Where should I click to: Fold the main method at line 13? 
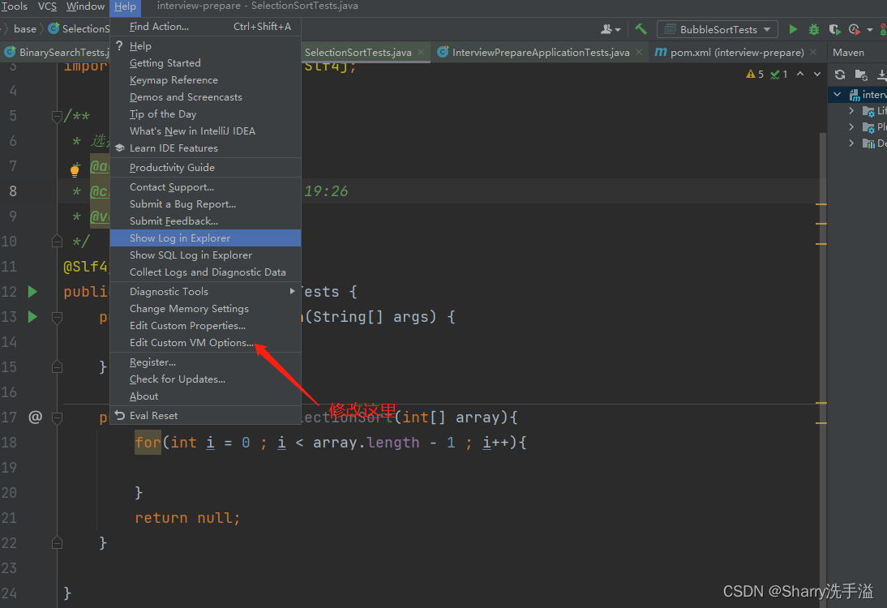tap(57, 317)
